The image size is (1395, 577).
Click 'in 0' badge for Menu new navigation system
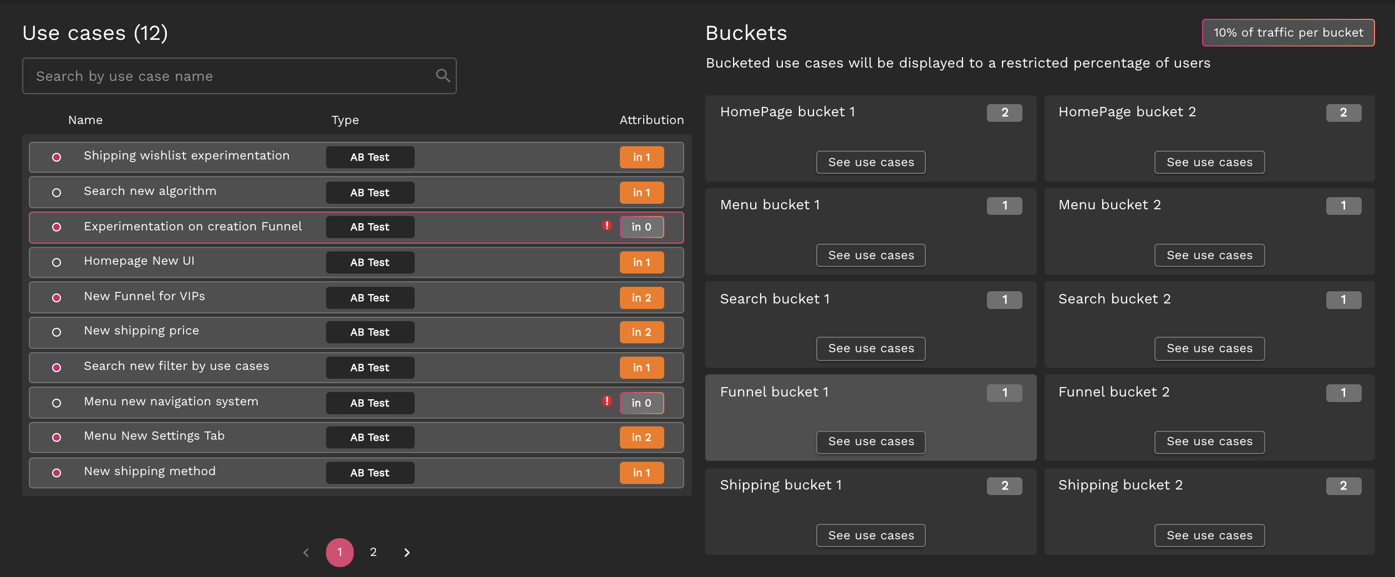[642, 403]
